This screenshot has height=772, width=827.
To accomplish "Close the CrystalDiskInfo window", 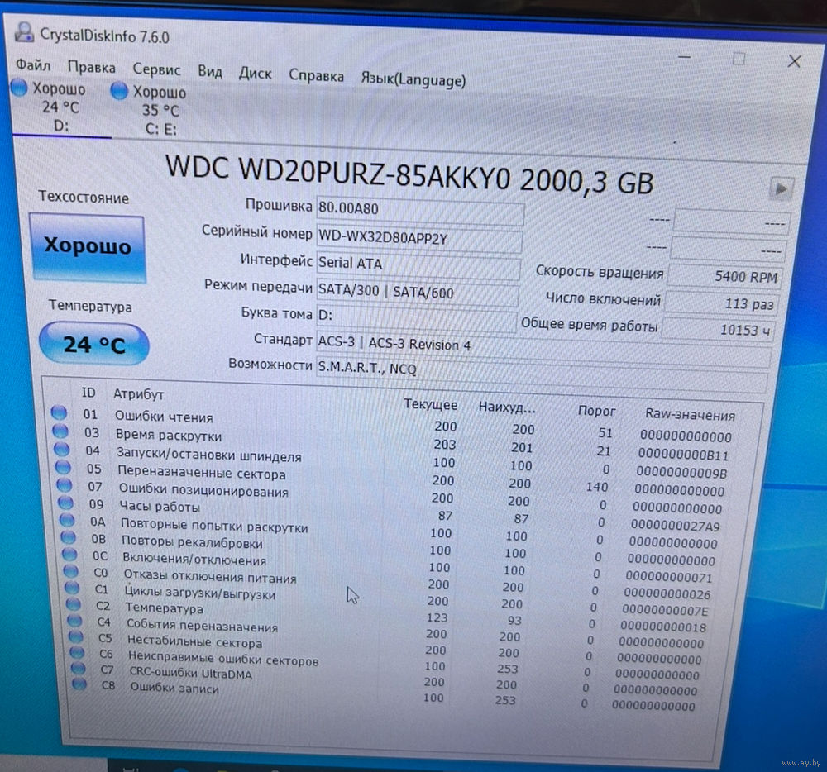I will point(794,61).
